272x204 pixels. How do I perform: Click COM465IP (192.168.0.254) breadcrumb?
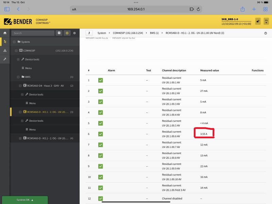click(128, 33)
